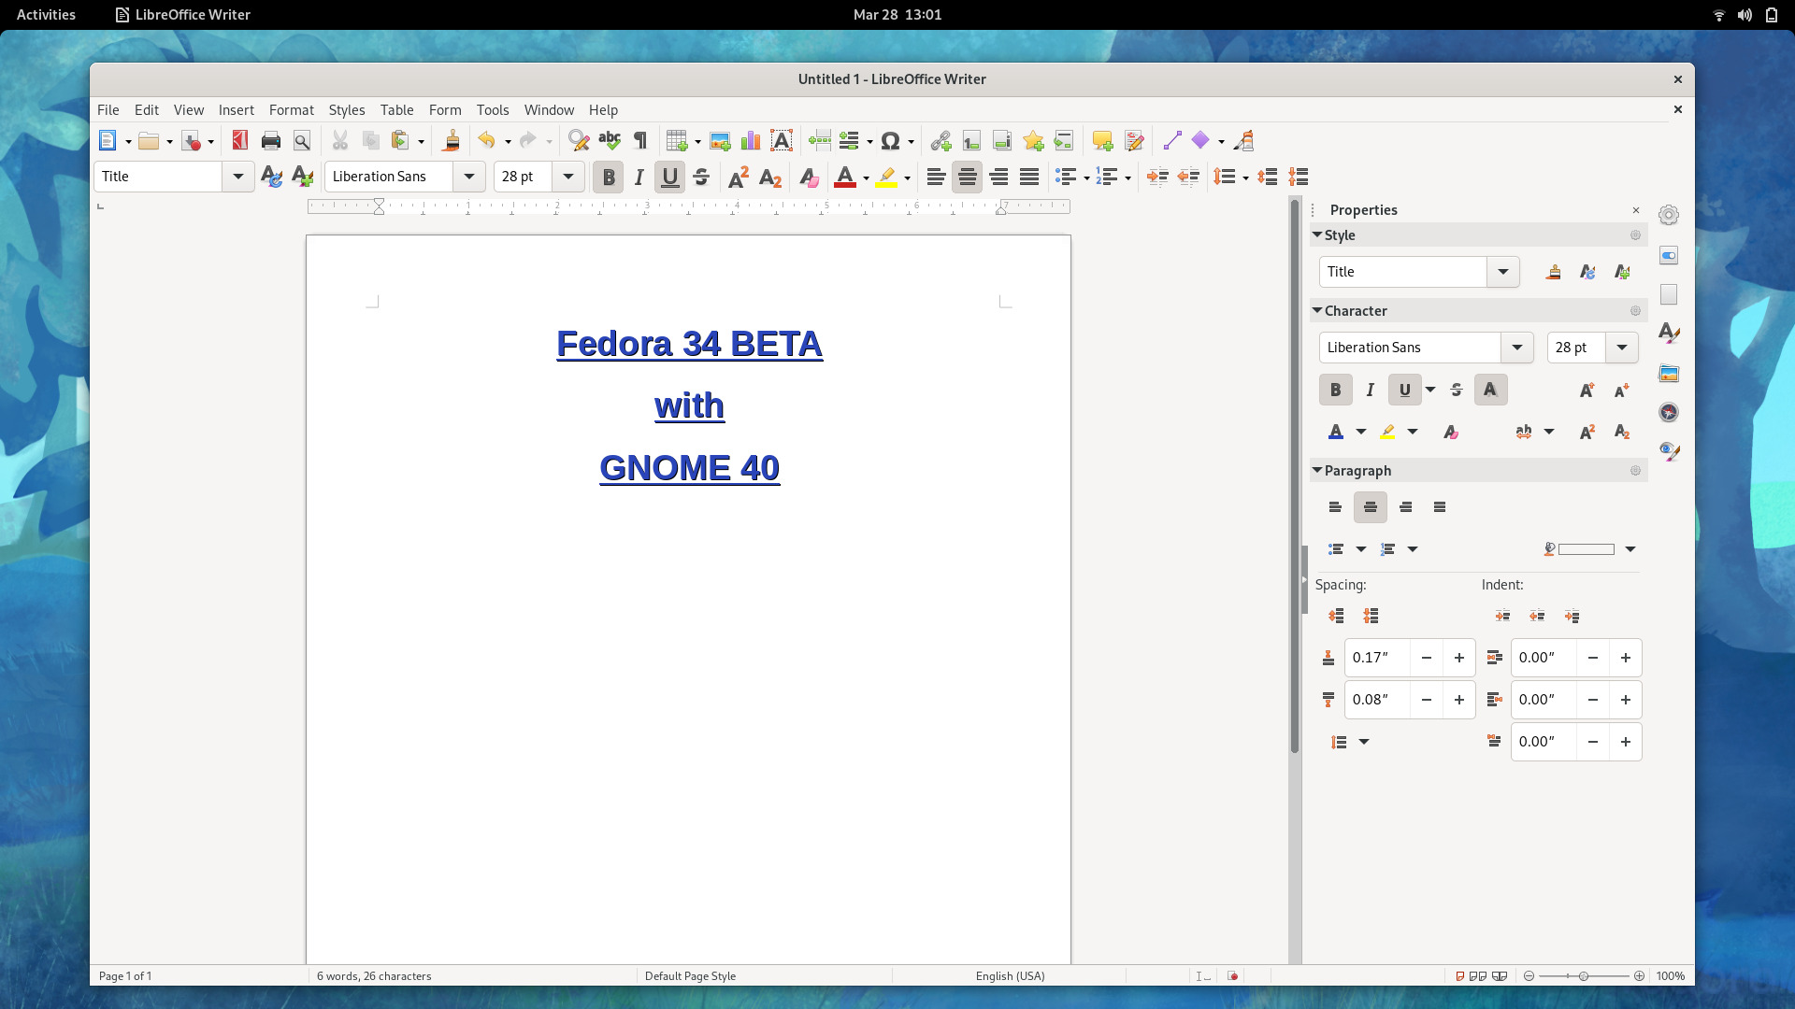The height and width of the screenshot is (1009, 1795).
Task: Collapse the Paragraph section in sidebar
Action: coord(1317,470)
